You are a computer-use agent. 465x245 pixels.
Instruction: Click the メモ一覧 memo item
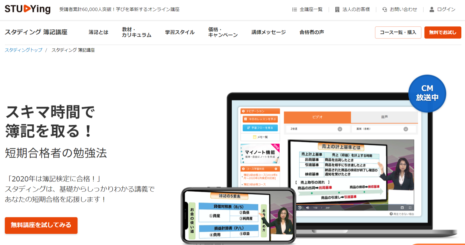coord(260,137)
